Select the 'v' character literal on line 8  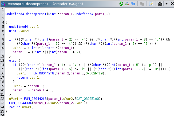coord(82,39)
